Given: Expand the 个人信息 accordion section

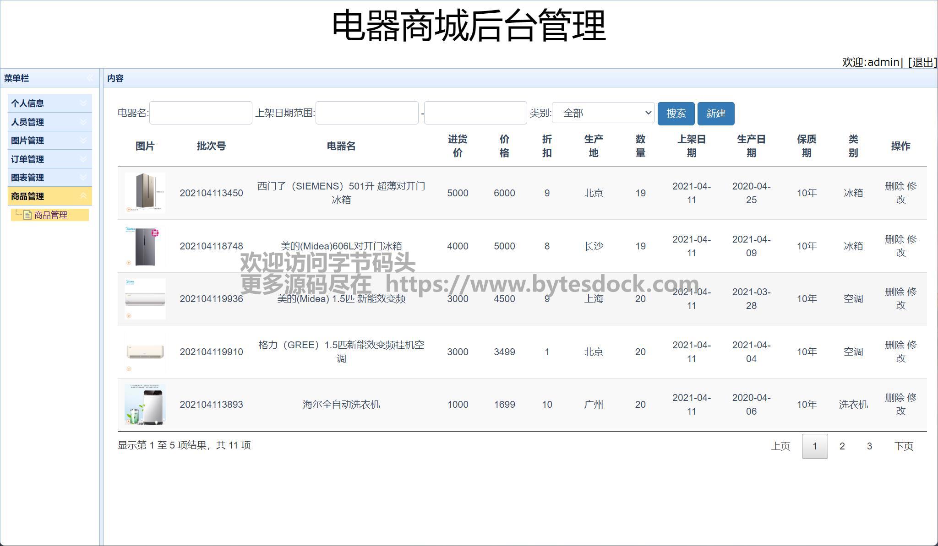Looking at the screenshot, I should [27, 103].
